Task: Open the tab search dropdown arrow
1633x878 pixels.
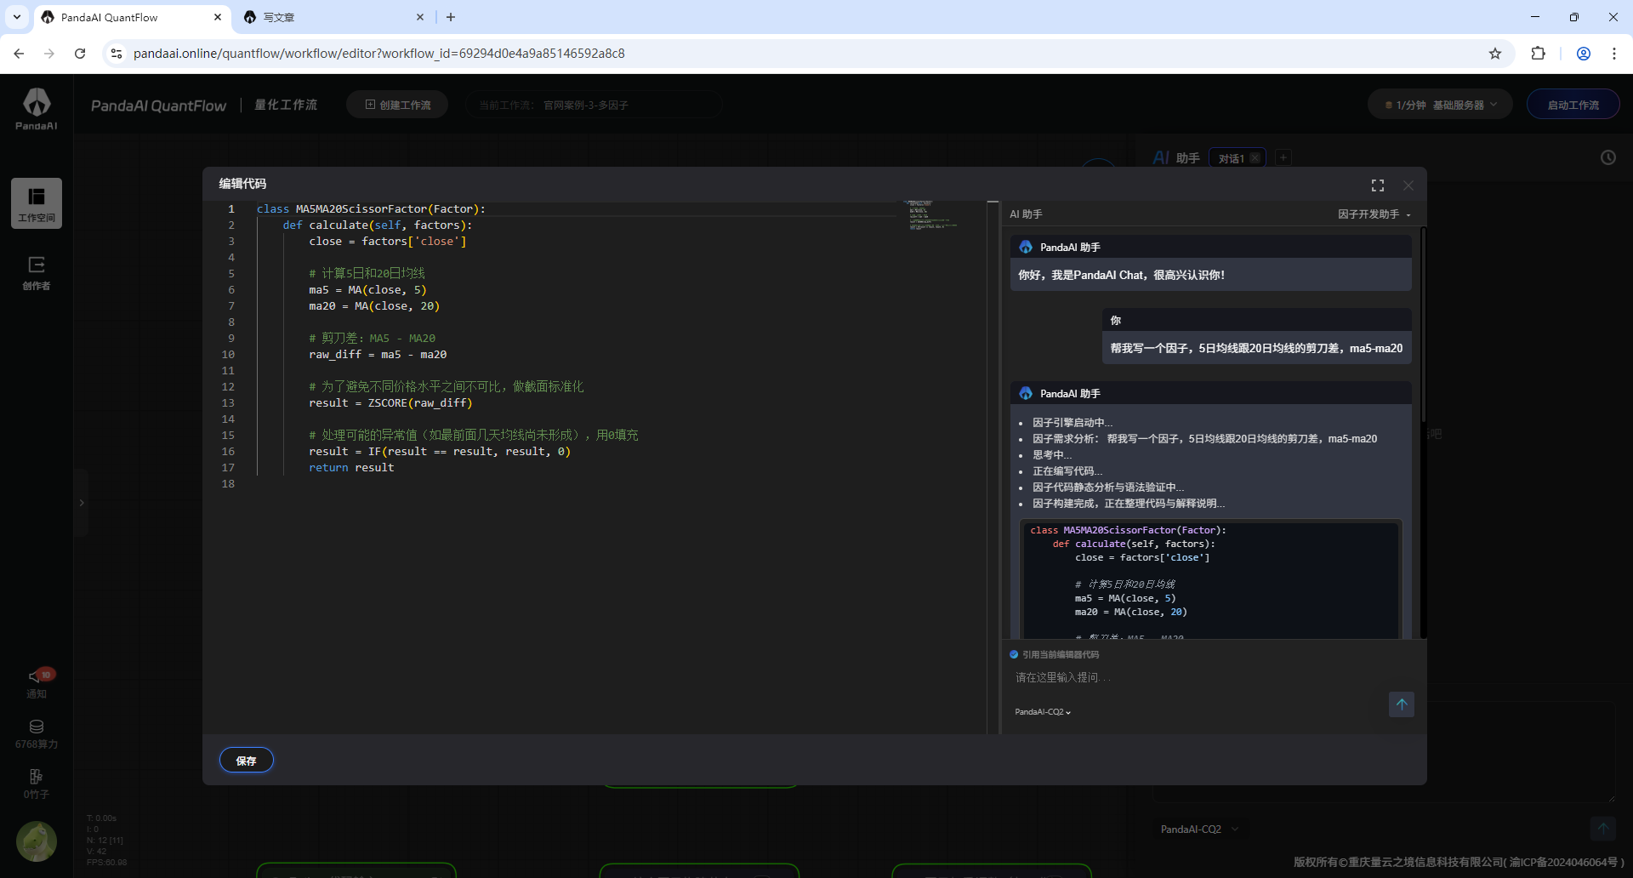Action: [x=17, y=17]
